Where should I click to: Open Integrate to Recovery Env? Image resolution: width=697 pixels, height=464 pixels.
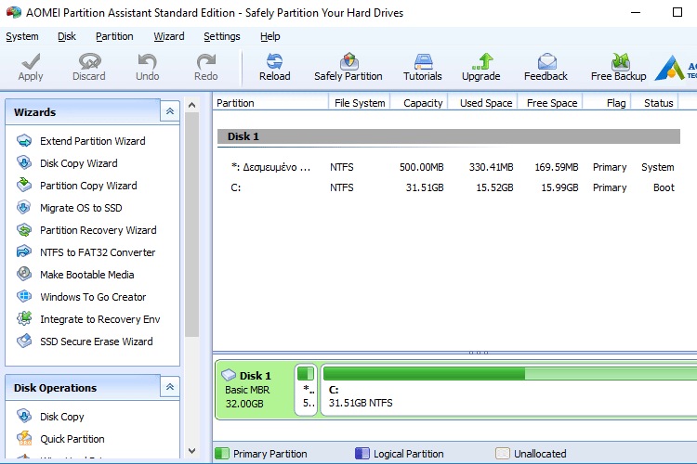tap(99, 319)
